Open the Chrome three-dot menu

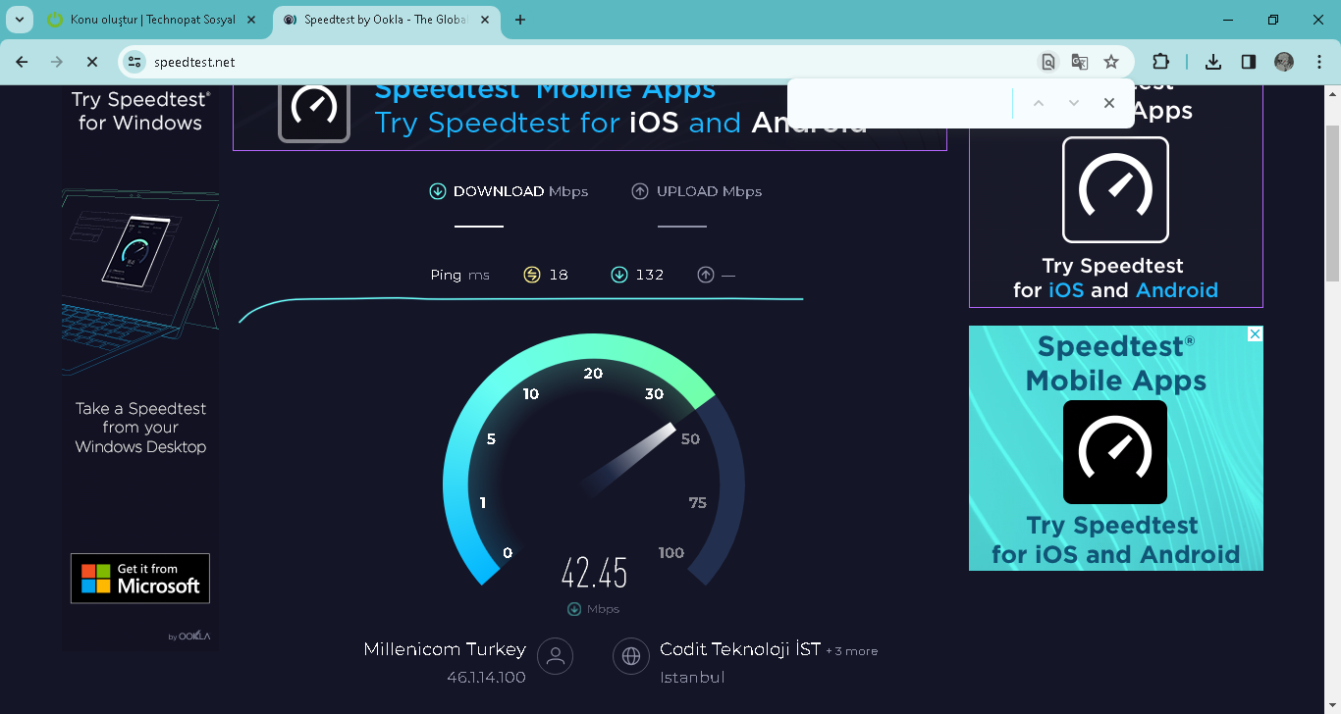tap(1319, 62)
